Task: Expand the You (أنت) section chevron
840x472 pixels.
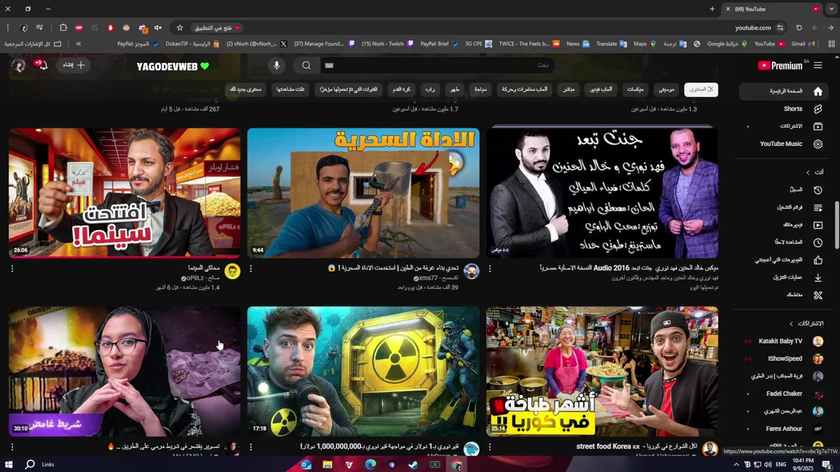Action: tap(808, 172)
